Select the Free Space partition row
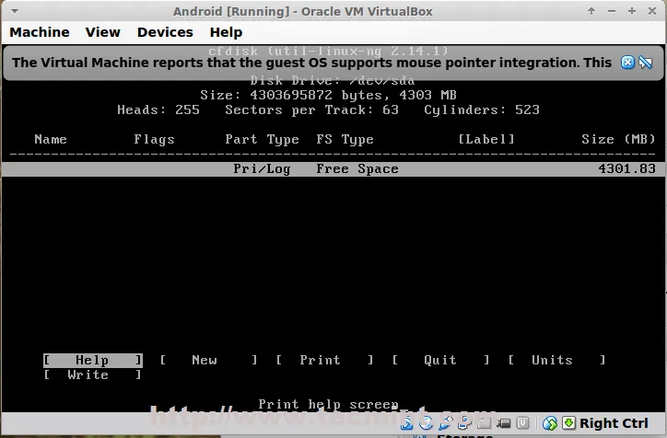 tap(333, 169)
